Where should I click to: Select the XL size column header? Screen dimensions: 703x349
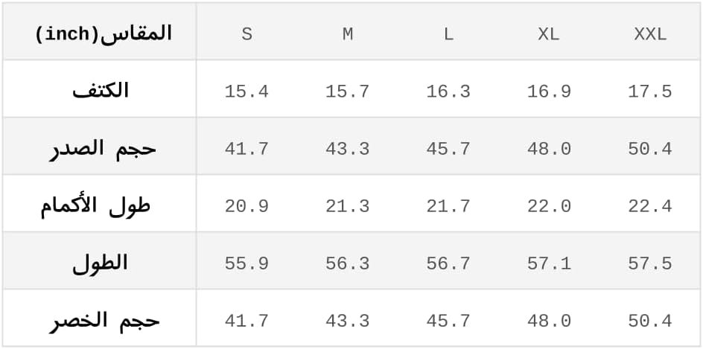click(549, 34)
